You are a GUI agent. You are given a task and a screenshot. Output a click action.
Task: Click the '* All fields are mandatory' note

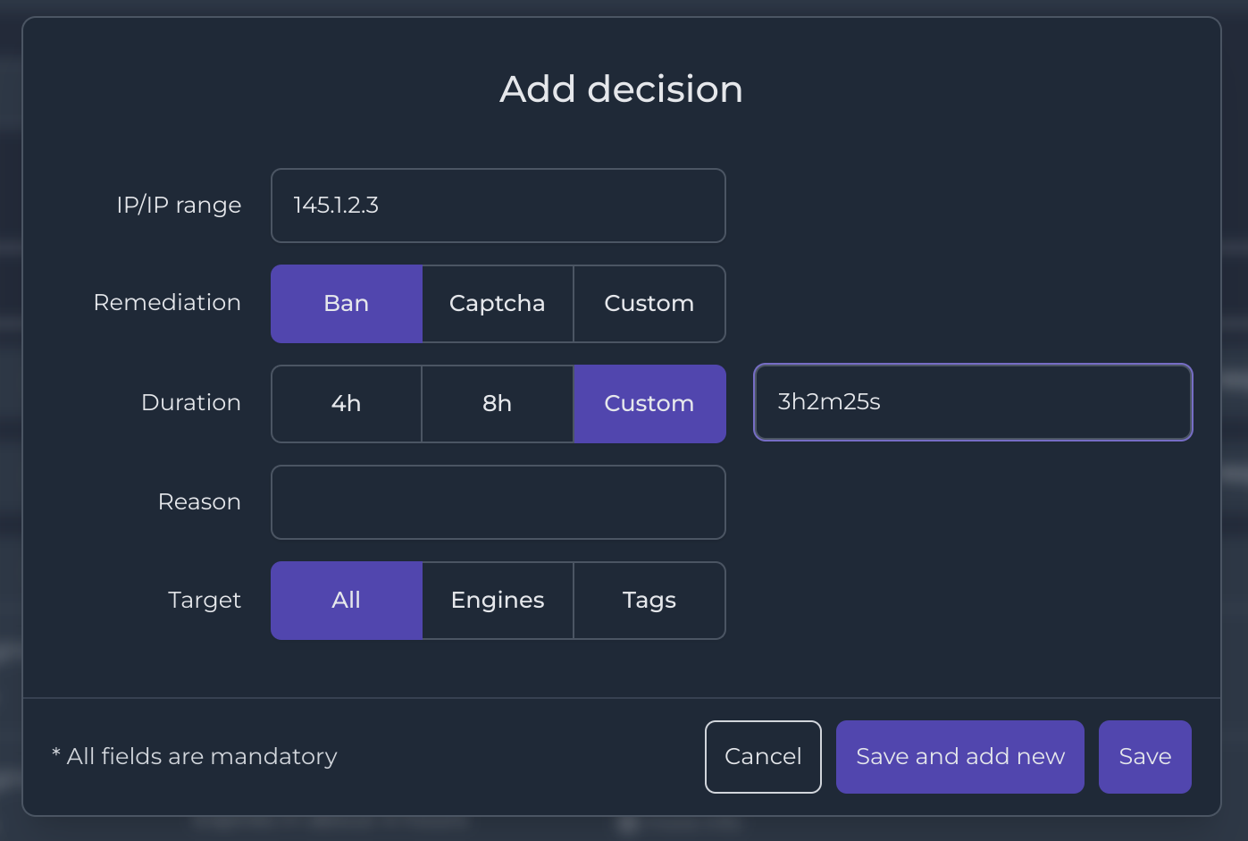coord(195,757)
